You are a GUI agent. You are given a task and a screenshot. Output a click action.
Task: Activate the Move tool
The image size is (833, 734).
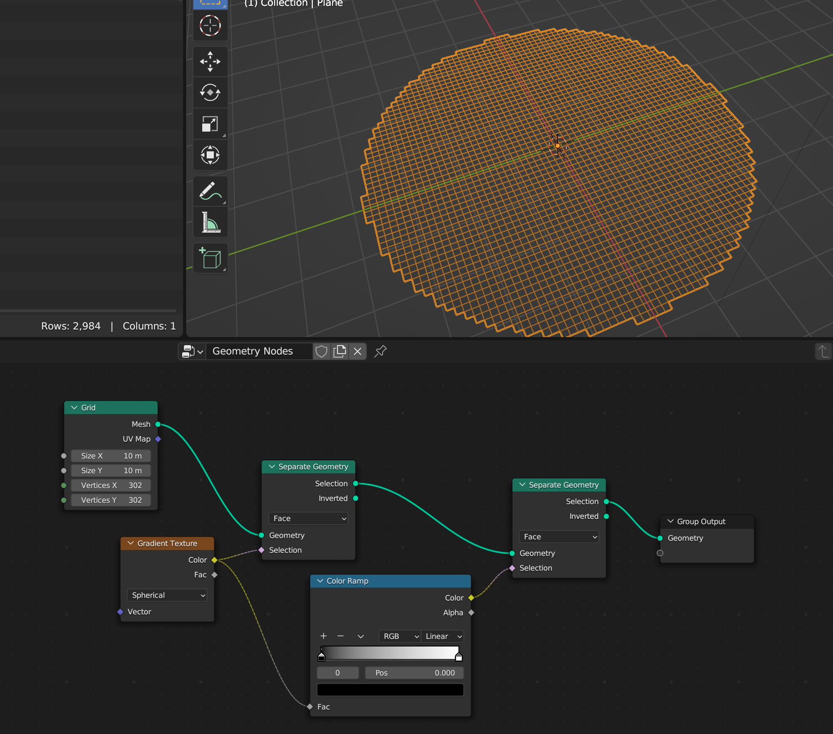[210, 62]
